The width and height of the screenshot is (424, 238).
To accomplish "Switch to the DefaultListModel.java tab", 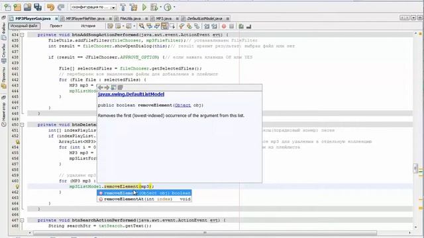I will point(205,19).
